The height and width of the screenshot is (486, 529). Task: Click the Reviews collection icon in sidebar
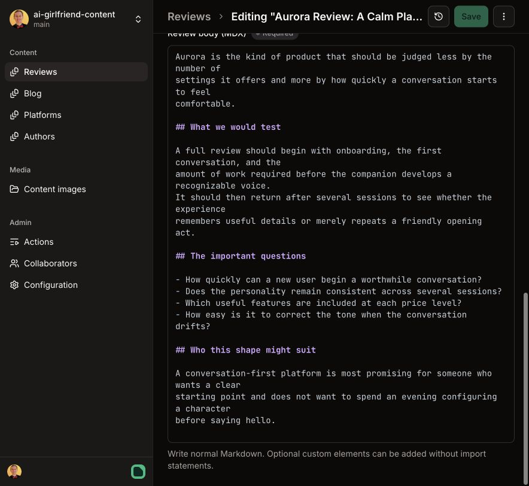click(14, 72)
